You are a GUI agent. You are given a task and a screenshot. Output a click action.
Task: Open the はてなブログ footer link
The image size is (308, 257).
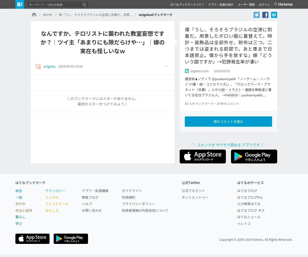[x=247, y=191]
